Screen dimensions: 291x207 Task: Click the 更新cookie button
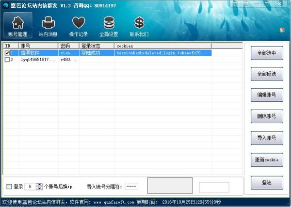tap(267, 159)
